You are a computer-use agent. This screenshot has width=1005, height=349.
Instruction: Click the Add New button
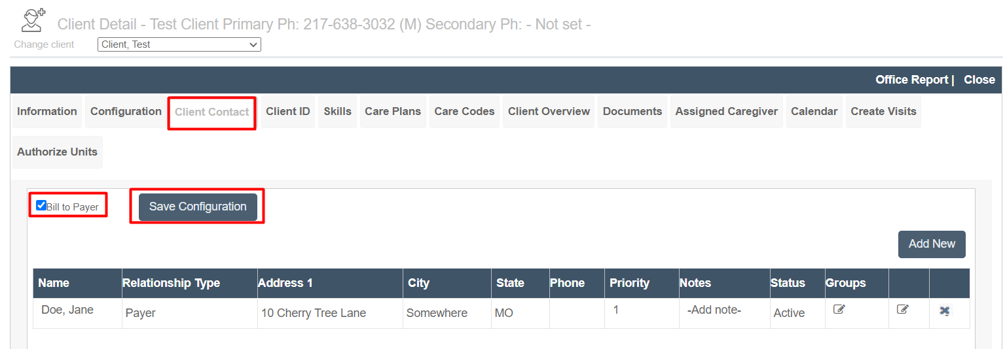click(x=932, y=244)
